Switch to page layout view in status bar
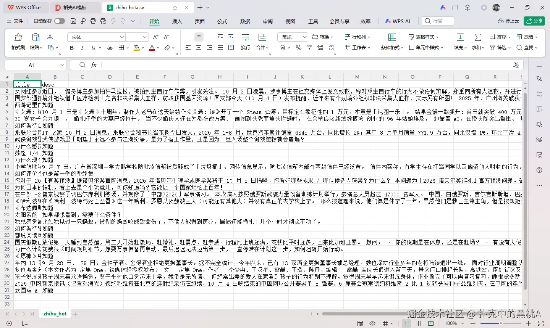 [x=419, y=323]
